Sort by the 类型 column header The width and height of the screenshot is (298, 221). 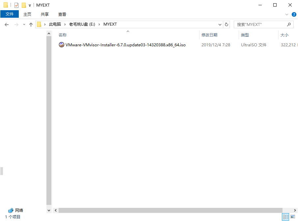click(245, 35)
